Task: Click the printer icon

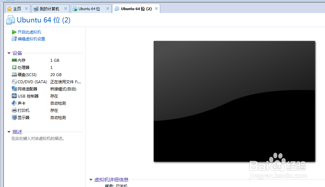Action: pos(14,110)
